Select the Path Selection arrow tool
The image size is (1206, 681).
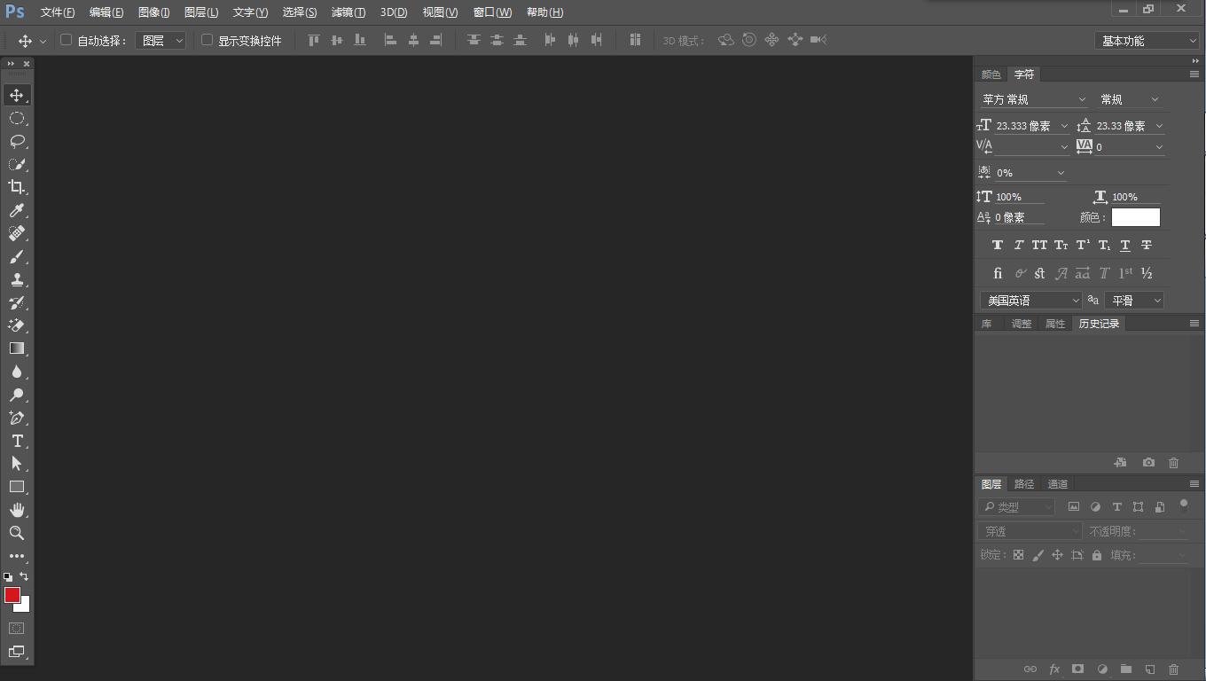coord(17,464)
